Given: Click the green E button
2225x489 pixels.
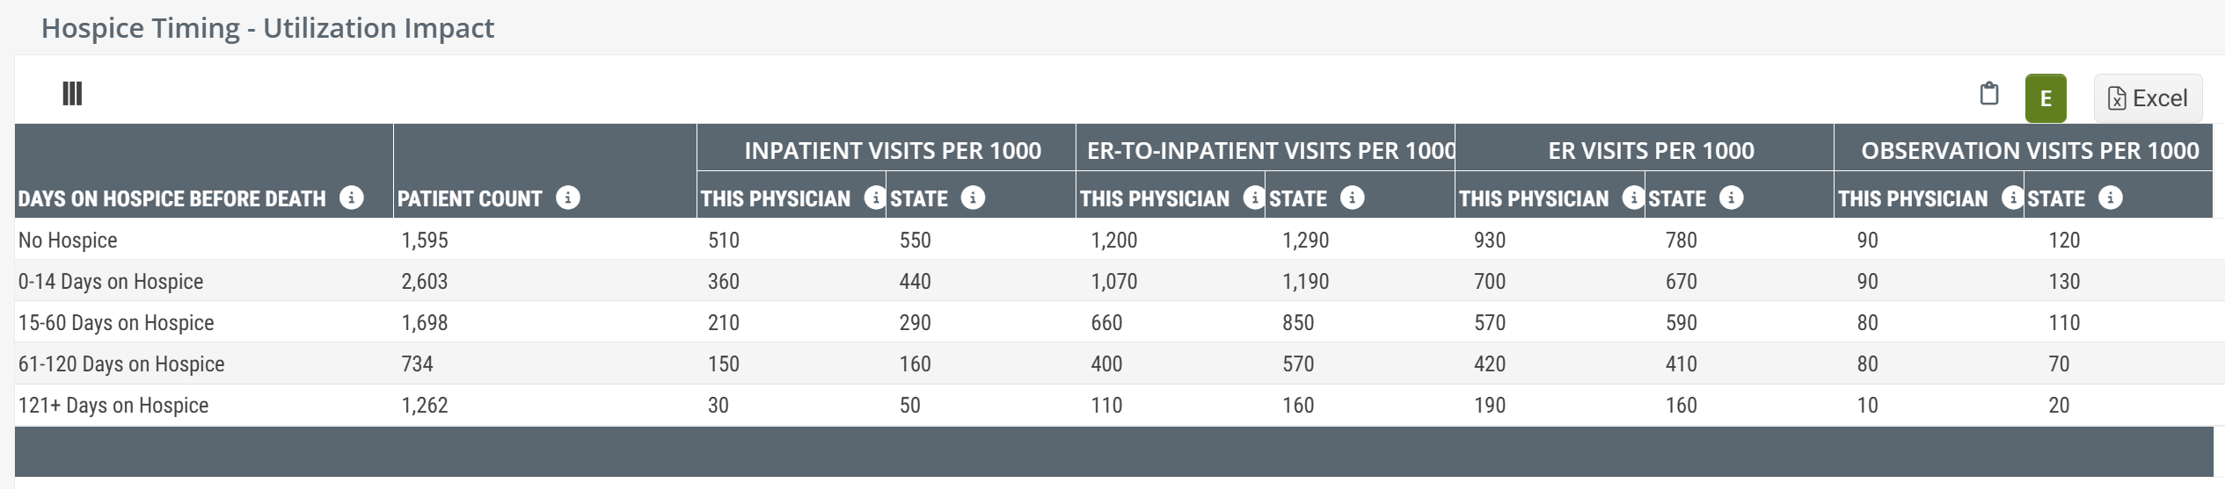Looking at the screenshot, I should coord(2045,98).
